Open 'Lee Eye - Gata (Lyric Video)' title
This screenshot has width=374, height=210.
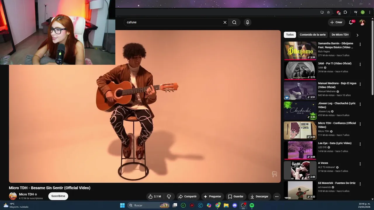[x=335, y=143]
